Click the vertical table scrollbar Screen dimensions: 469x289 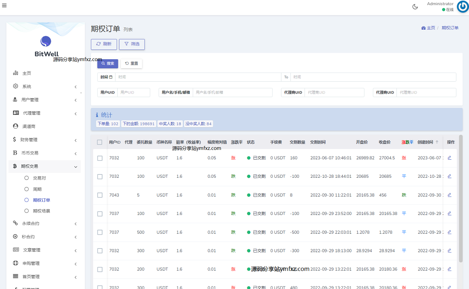click(460, 199)
